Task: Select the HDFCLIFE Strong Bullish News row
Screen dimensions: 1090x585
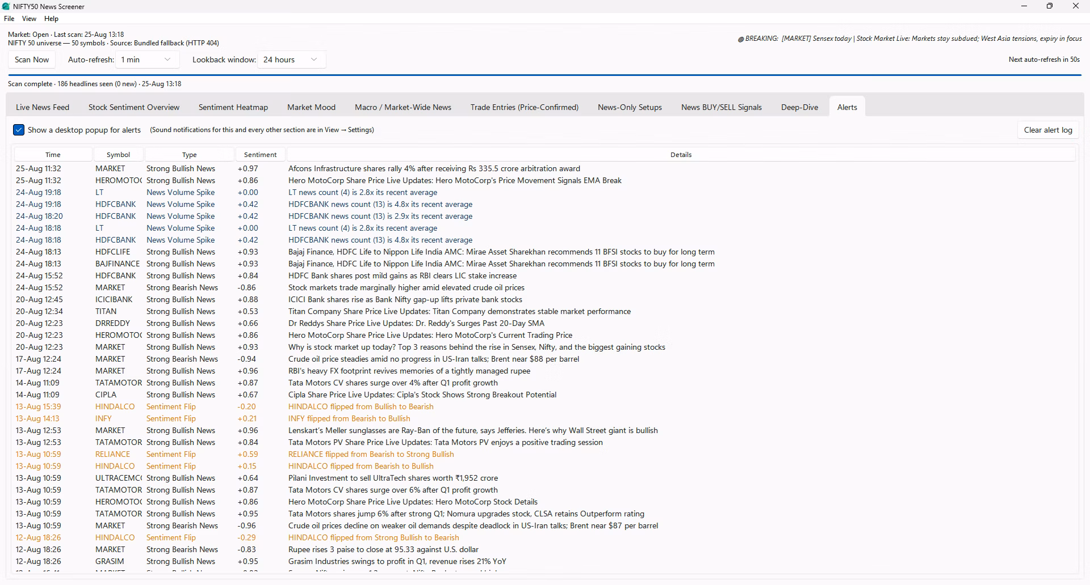Action: click(x=545, y=252)
